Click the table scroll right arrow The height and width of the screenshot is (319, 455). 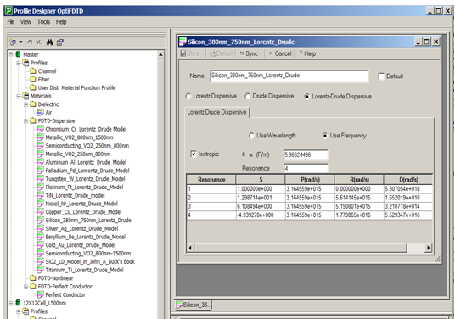[428, 248]
